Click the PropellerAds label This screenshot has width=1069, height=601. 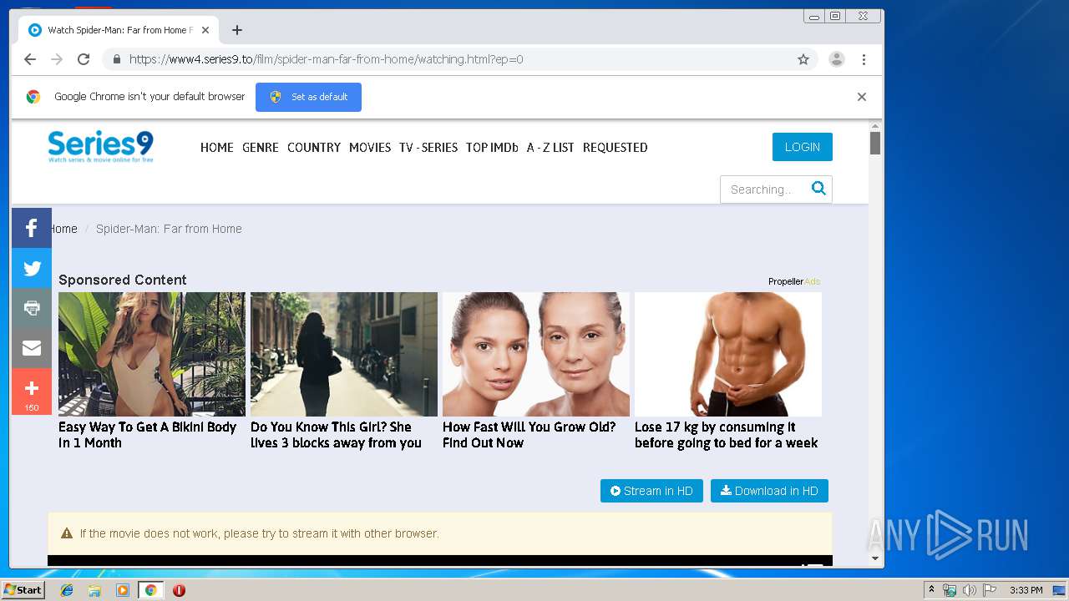click(794, 281)
